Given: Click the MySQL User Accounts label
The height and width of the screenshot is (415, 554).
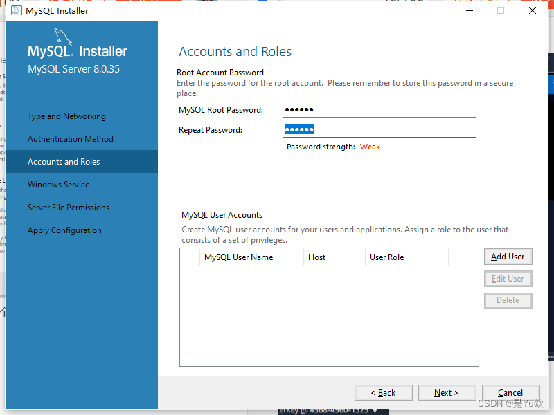Looking at the screenshot, I should click(222, 215).
